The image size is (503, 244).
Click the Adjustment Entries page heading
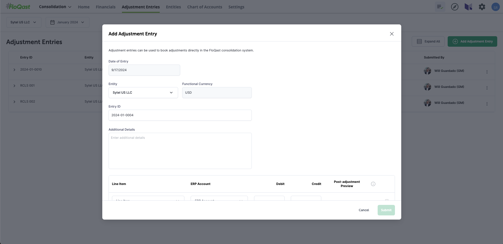pyautogui.click(x=34, y=42)
